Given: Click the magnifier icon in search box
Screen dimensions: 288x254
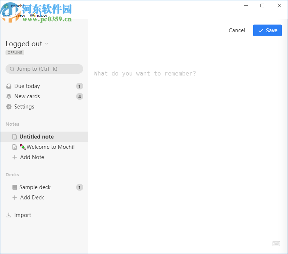Looking at the screenshot, I should pos(12,69).
